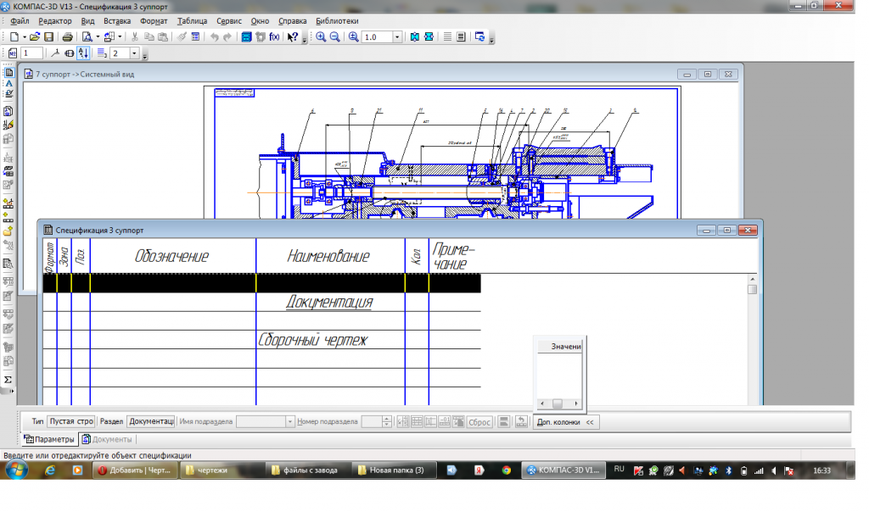Screen dimensions: 869x512
Task: Click the Пустая стро type field
Action: (x=71, y=421)
